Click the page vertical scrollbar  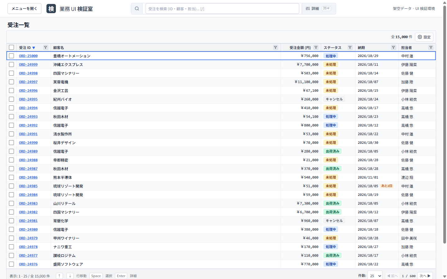pos(445,124)
